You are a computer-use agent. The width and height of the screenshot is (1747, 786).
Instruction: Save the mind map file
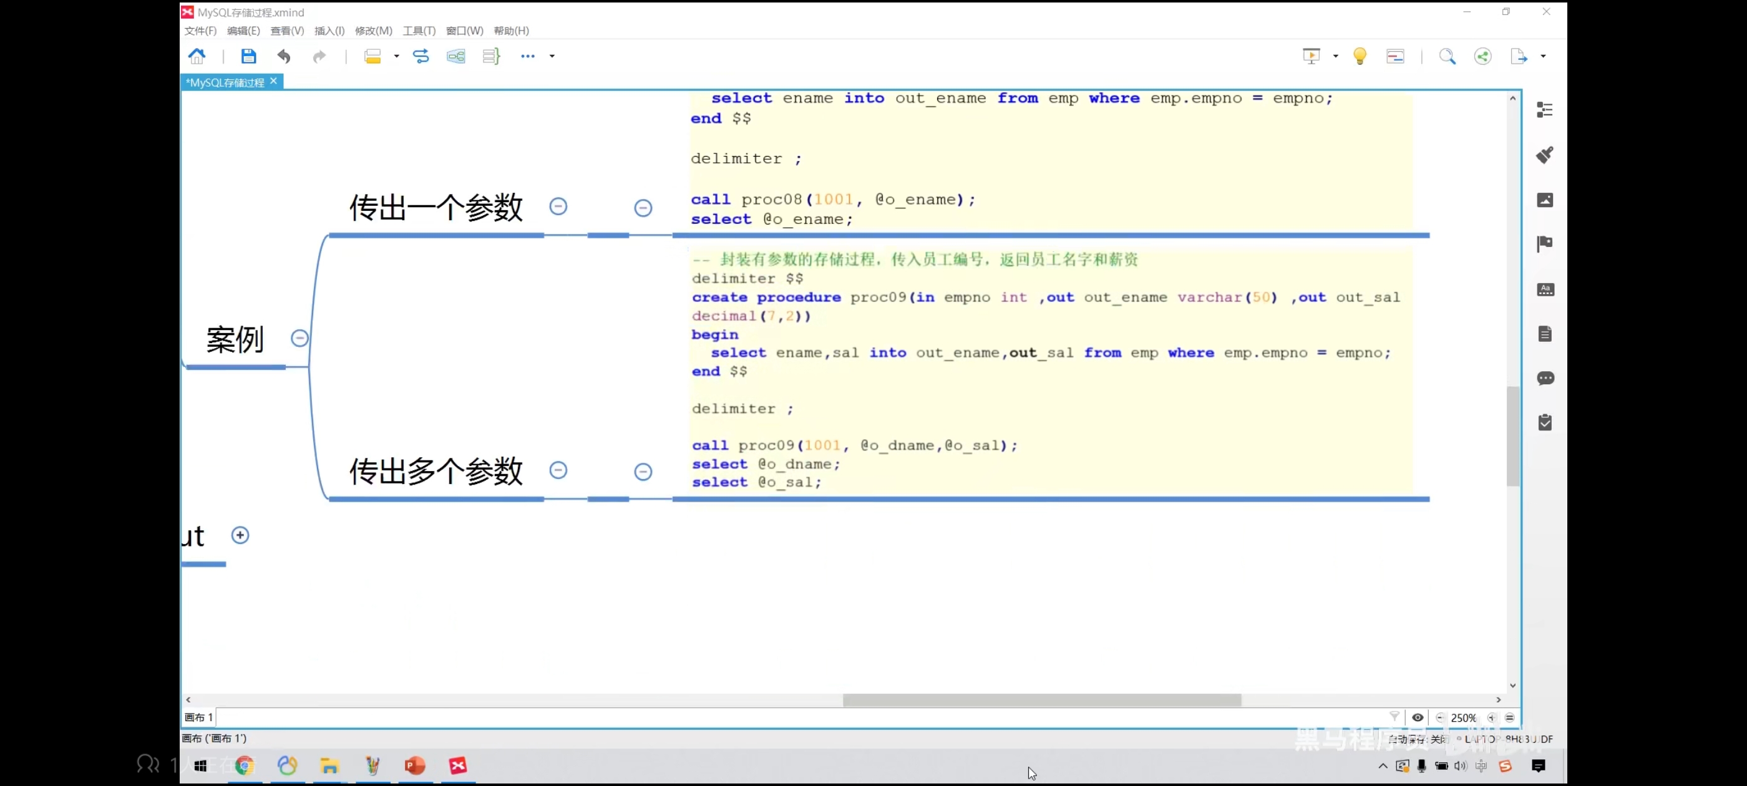click(x=248, y=56)
